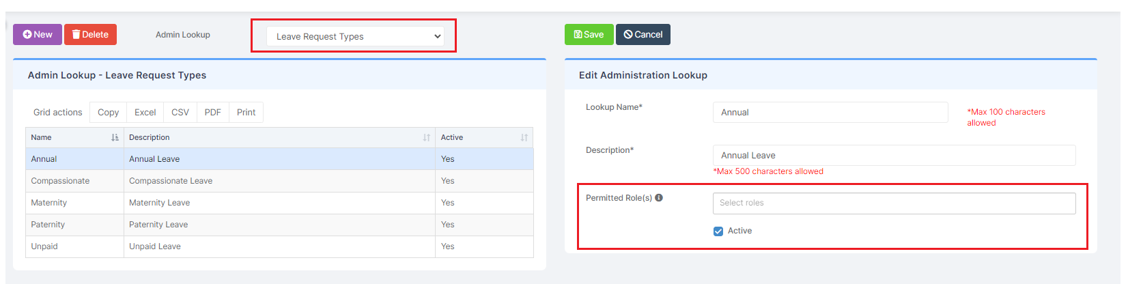Viewport: 1128px width, 284px height.
Task: Uncheck the Active checkbox
Action: click(718, 231)
